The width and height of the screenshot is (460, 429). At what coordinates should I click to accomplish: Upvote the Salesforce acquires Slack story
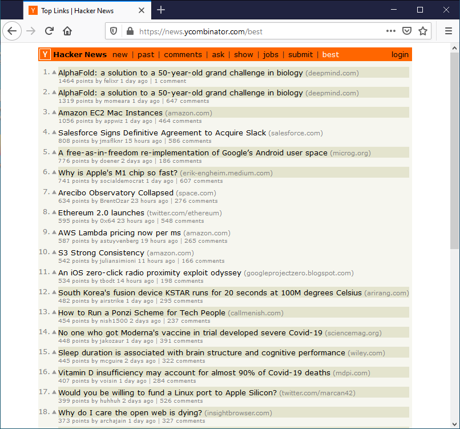coord(54,132)
